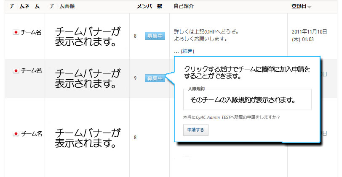Expand the introduction via the (続き) link
Image resolution: width=342 pixels, height=177 pixels.
coord(187,51)
